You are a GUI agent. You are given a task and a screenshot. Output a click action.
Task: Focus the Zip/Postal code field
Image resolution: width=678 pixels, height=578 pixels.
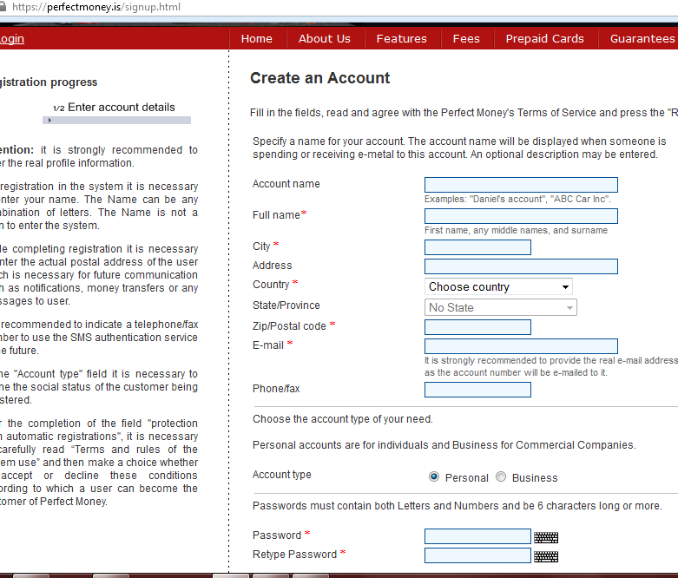477,327
